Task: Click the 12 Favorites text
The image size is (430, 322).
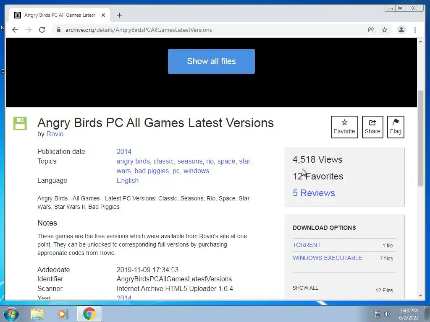Action: coord(318,177)
